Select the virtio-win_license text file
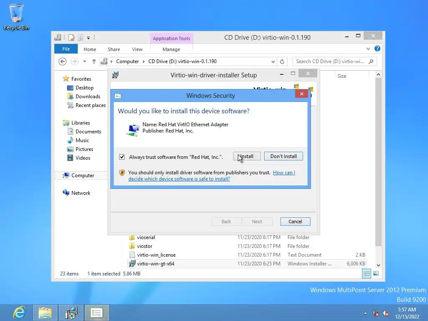This screenshot has height=321, width=428. (156, 255)
